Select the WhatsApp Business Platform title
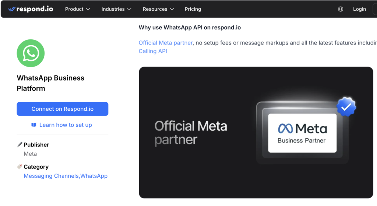Screen dimensions: 377x206 [x=50, y=83]
